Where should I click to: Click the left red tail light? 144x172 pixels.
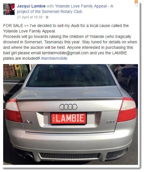pyautogui.click(x=13, y=111)
